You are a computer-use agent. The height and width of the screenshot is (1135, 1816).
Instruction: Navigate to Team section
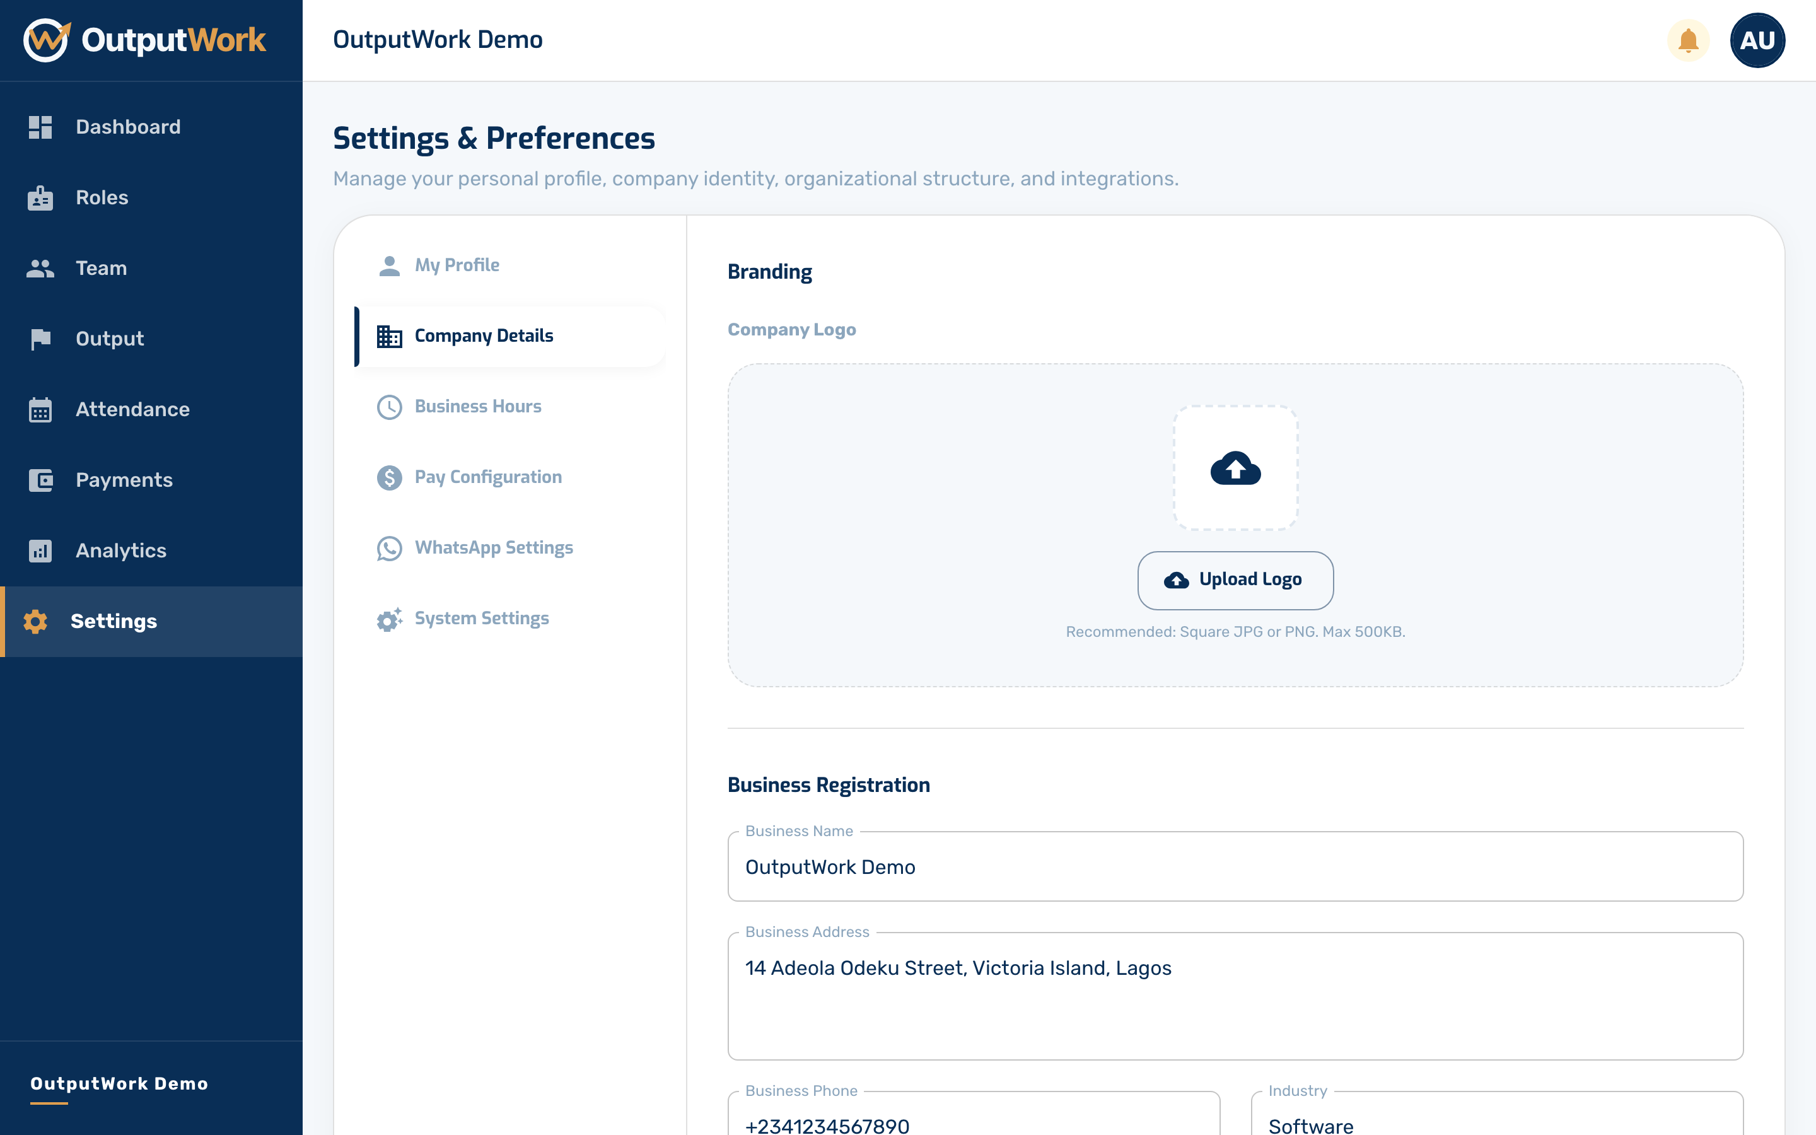[x=151, y=268]
